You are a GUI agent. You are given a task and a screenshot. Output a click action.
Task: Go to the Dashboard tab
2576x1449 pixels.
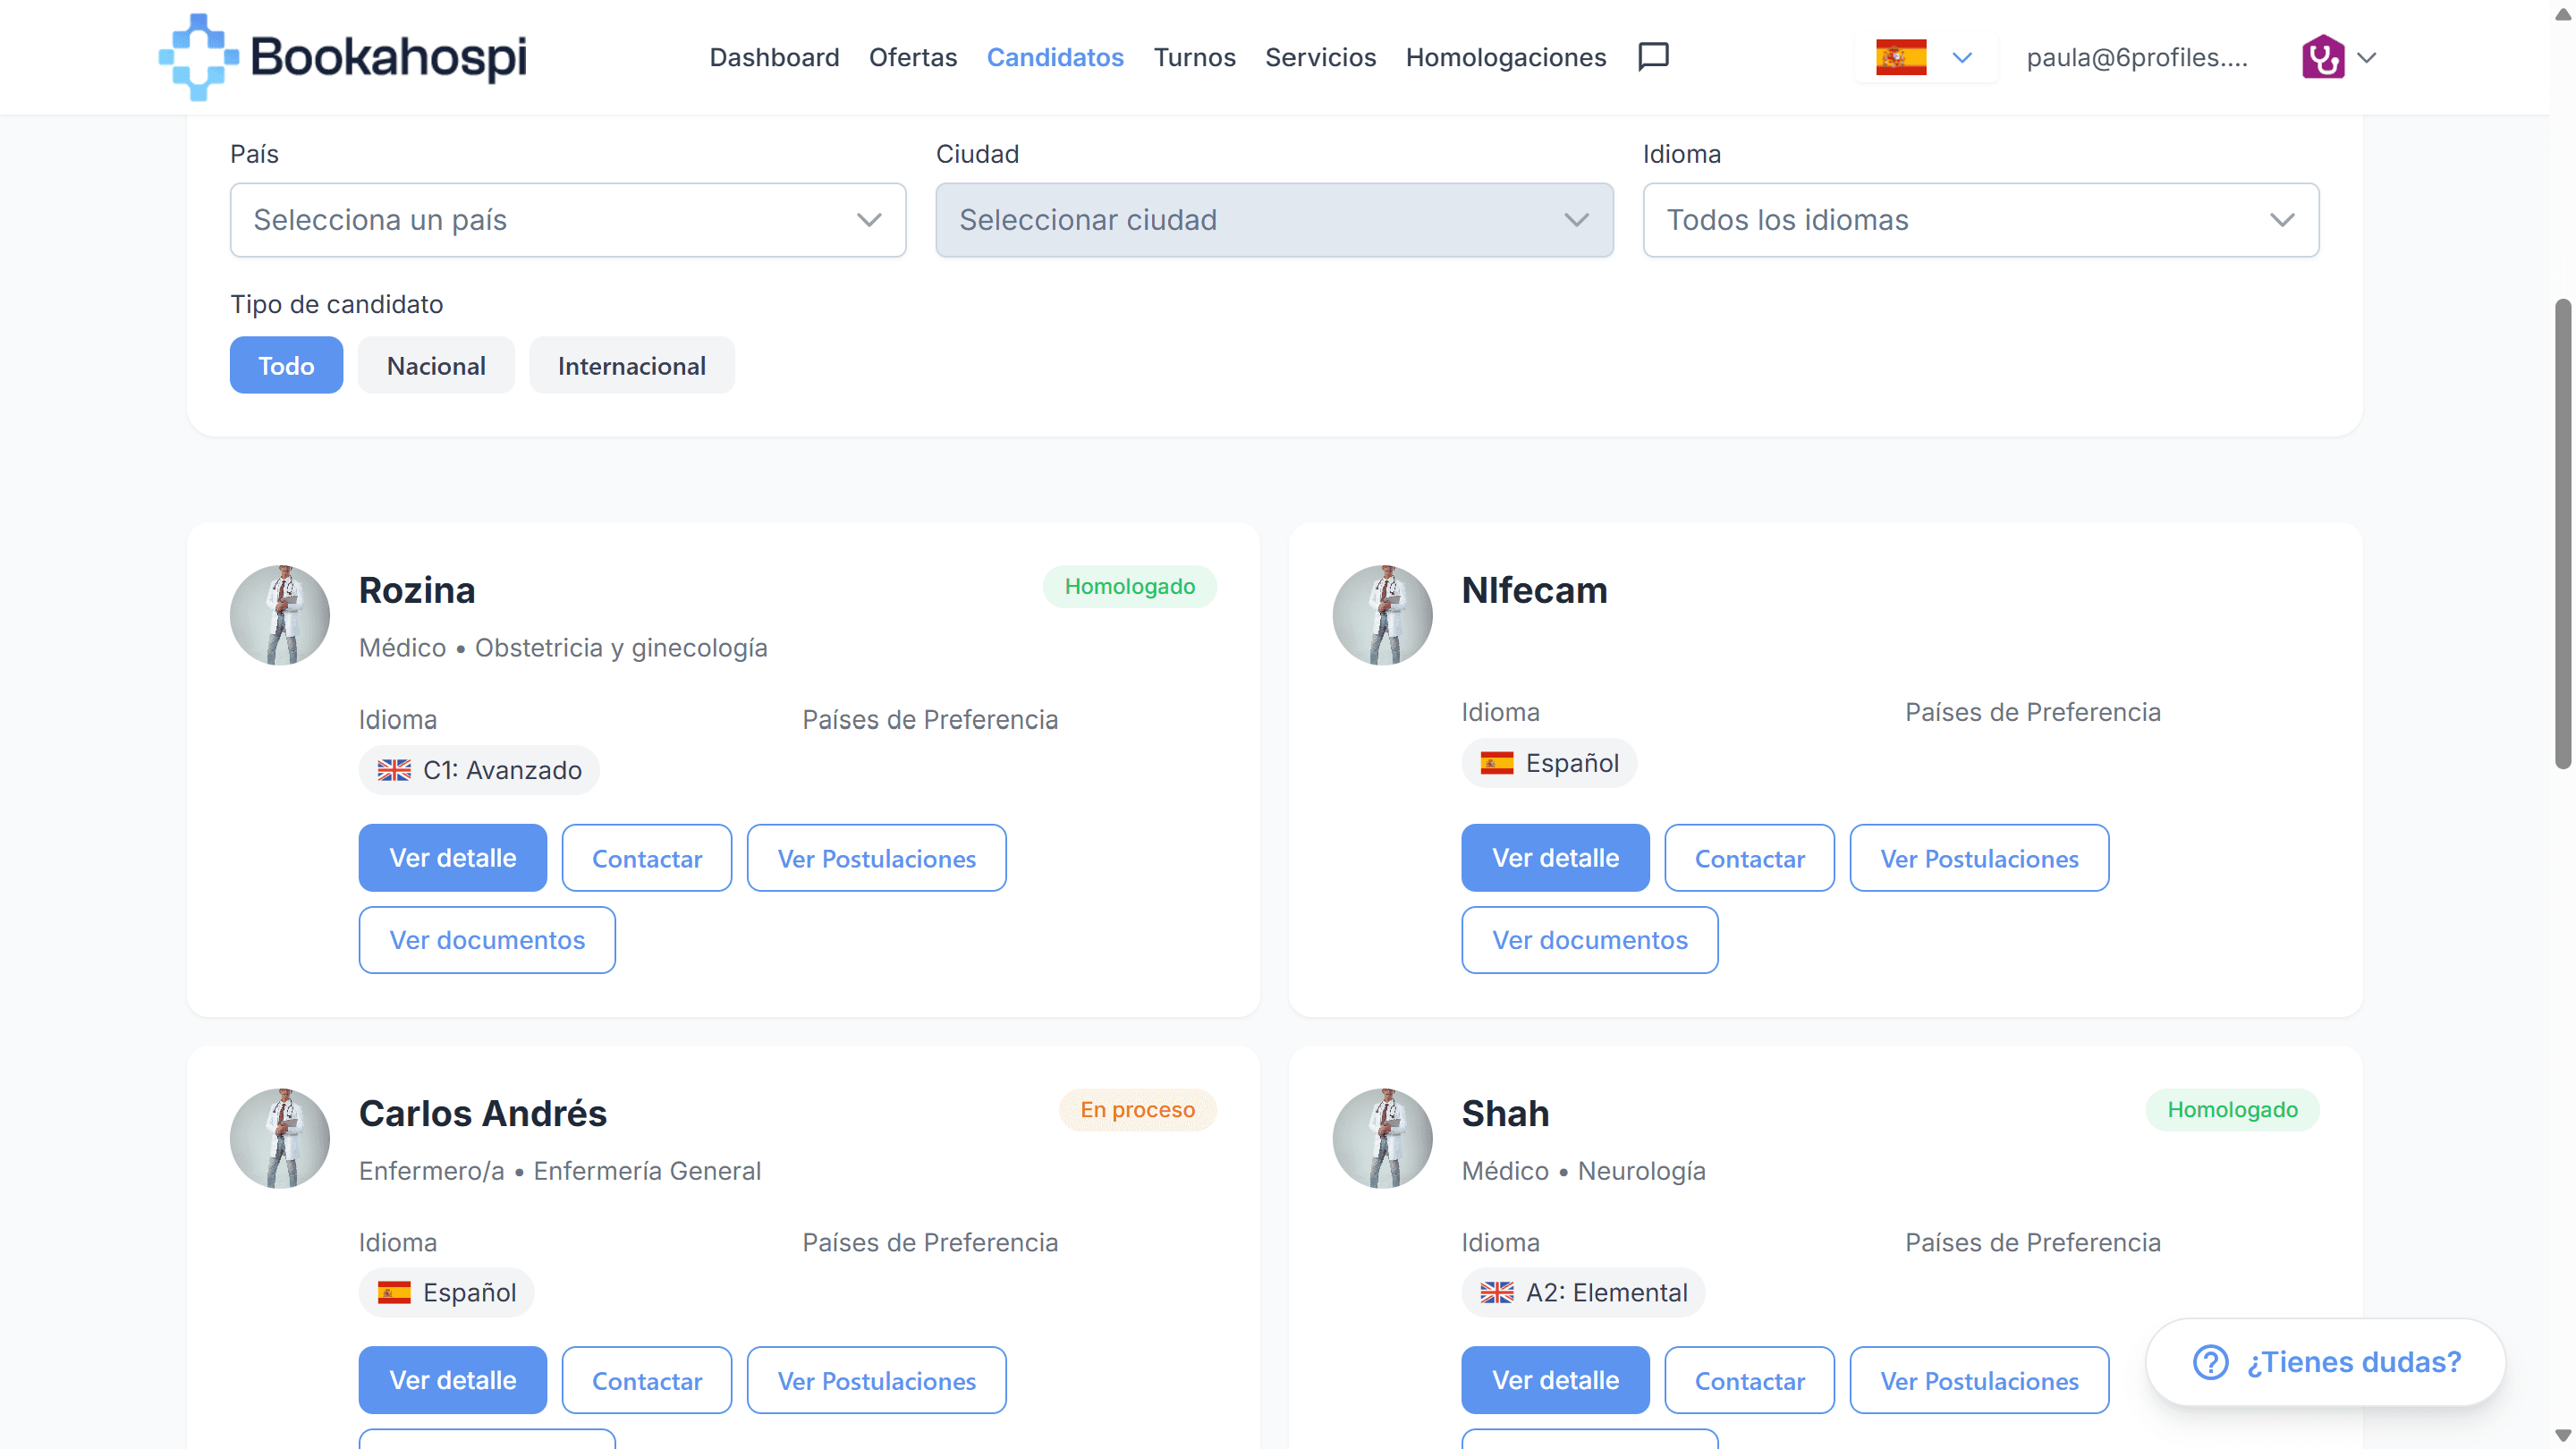click(x=774, y=57)
